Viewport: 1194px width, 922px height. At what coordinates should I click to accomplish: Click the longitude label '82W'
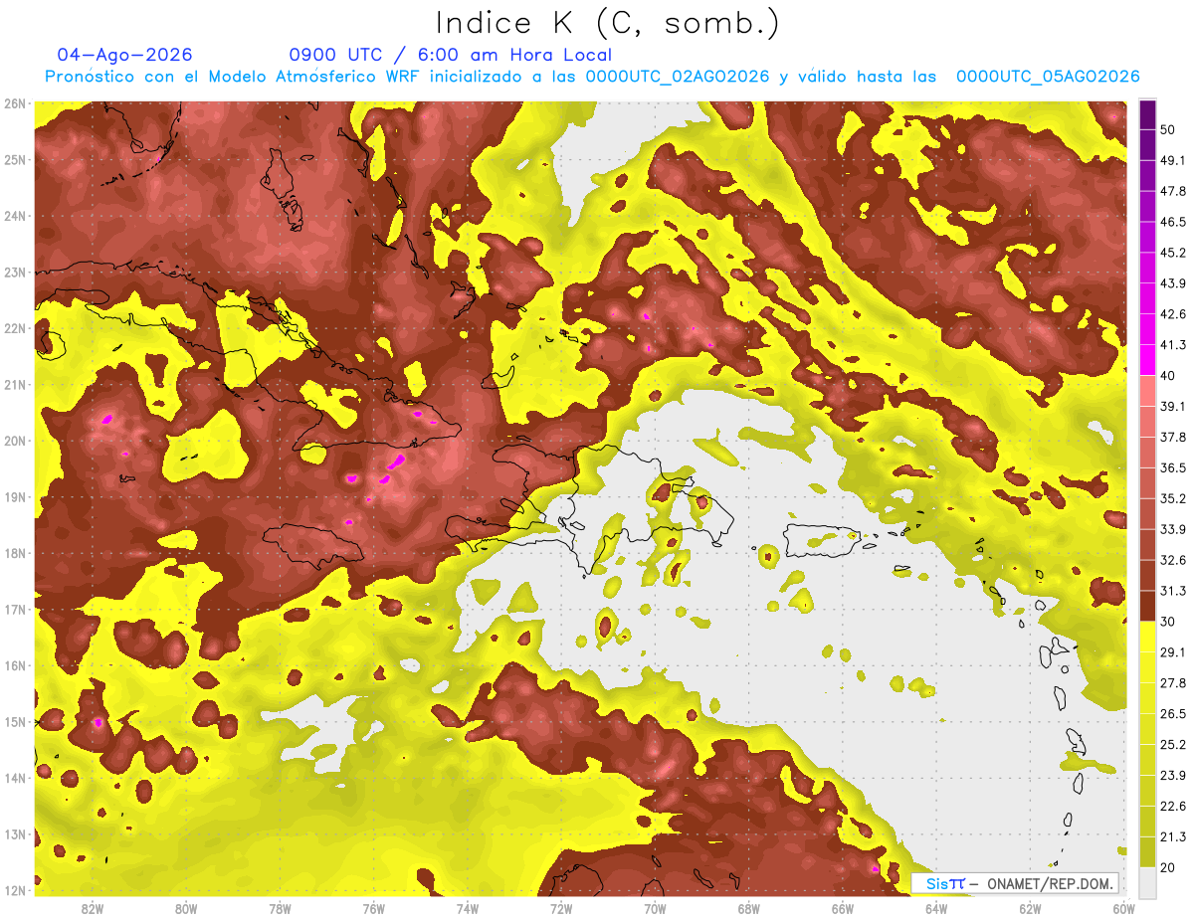[x=93, y=909]
